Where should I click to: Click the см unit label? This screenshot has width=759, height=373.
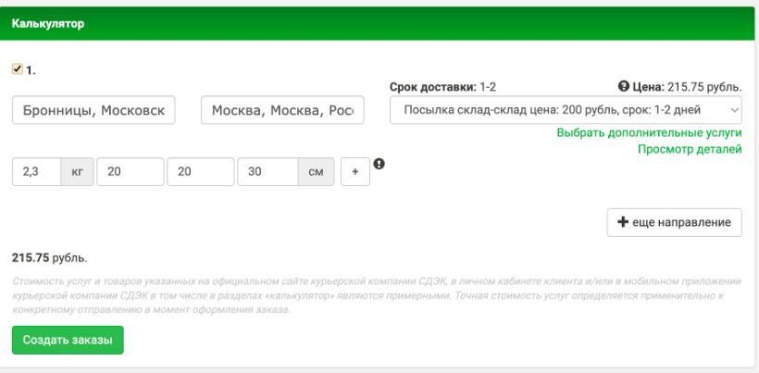click(x=315, y=172)
